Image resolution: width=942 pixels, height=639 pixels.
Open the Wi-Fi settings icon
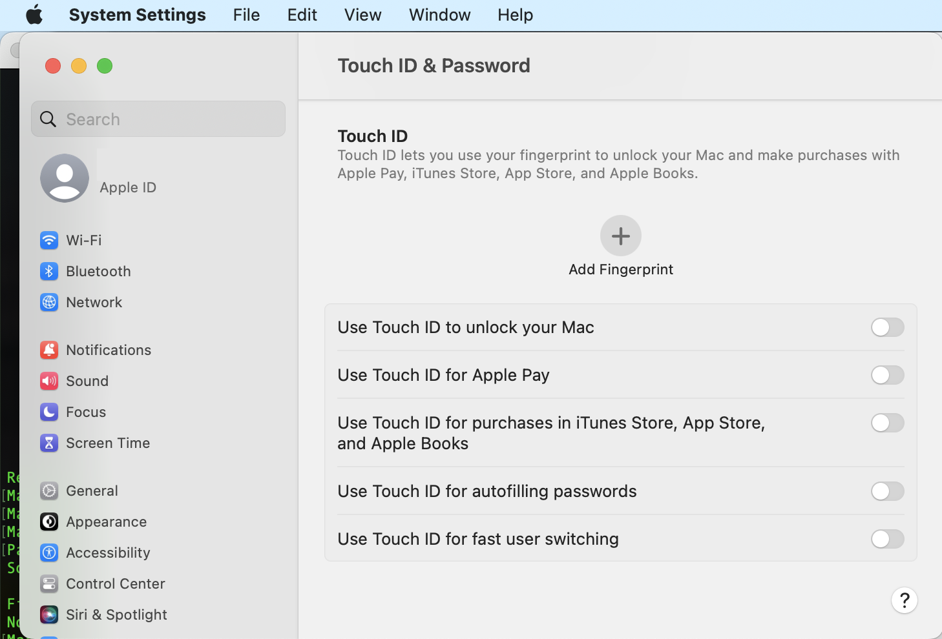pyautogui.click(x=49, y=240)
